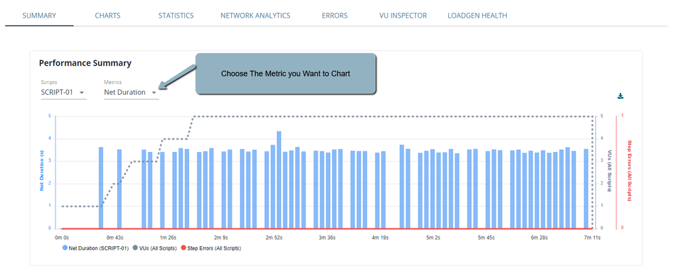Click the Performance Summary heading

point(85,63)
